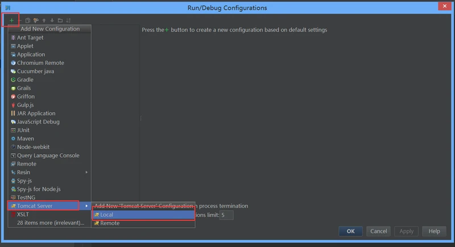Select Gulp.js configuration

pos(49,105)
